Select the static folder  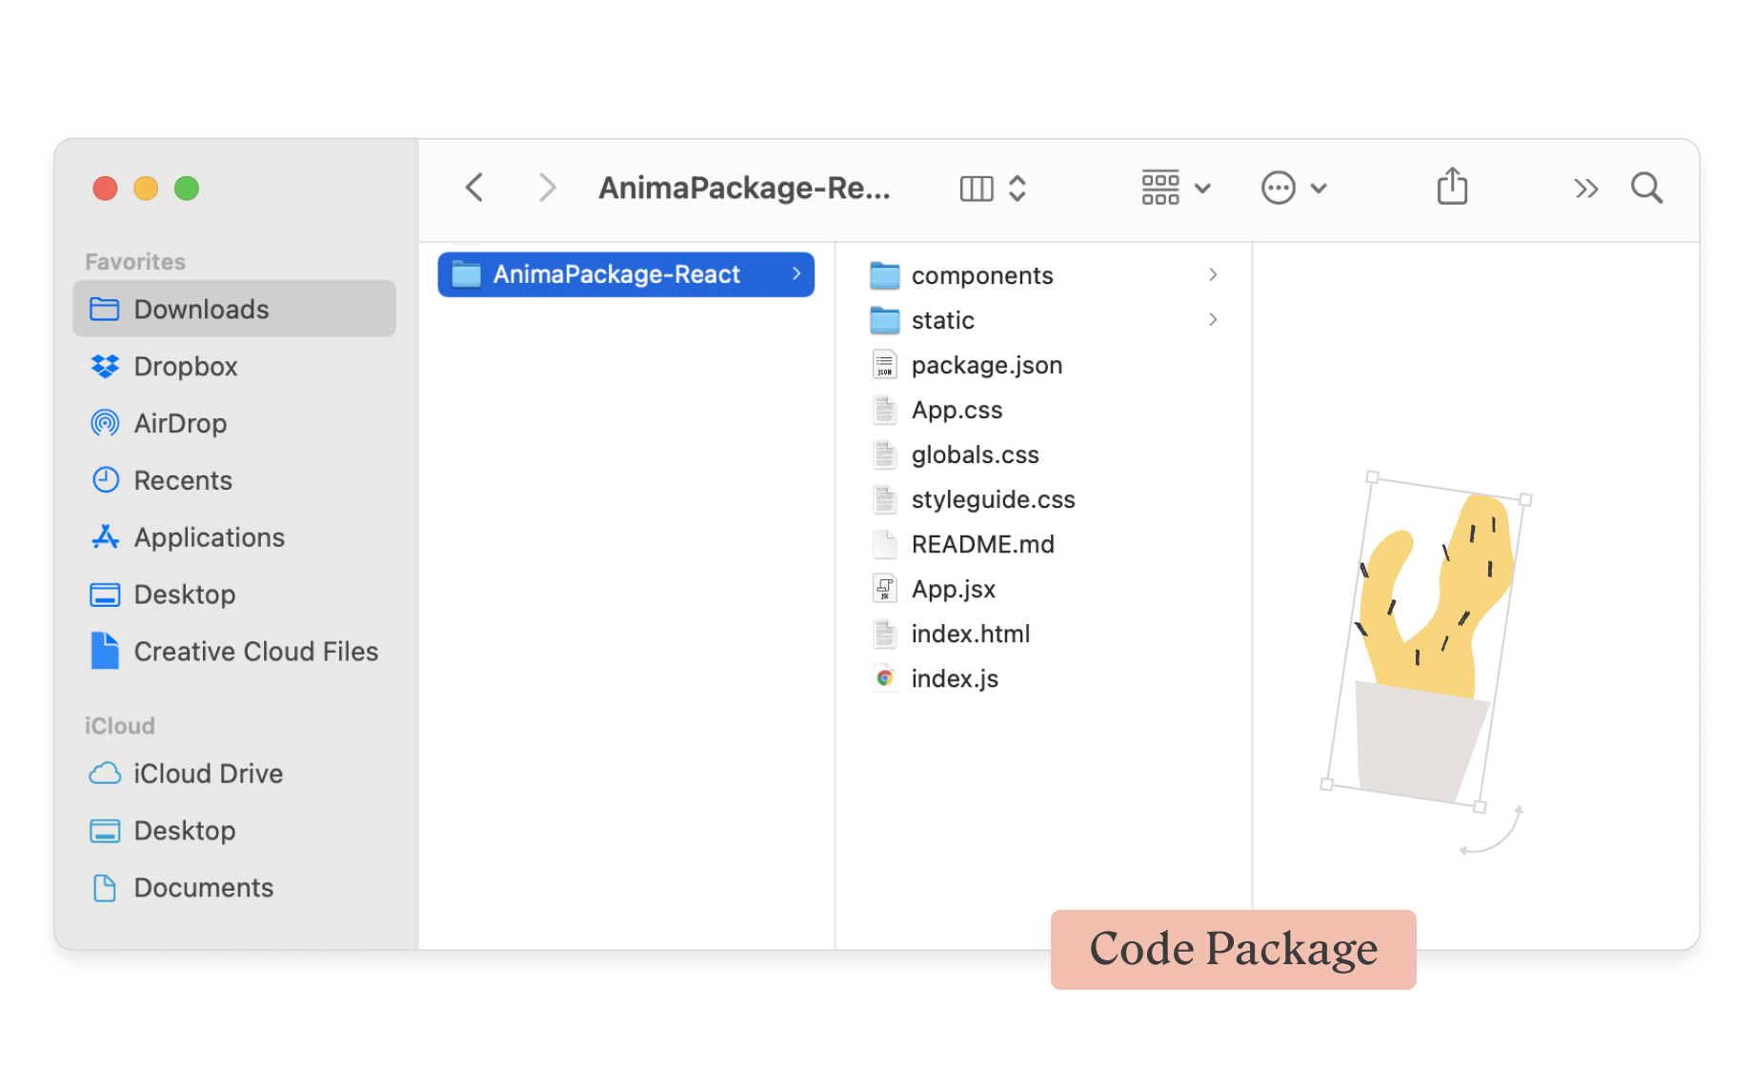pos(942,320)
